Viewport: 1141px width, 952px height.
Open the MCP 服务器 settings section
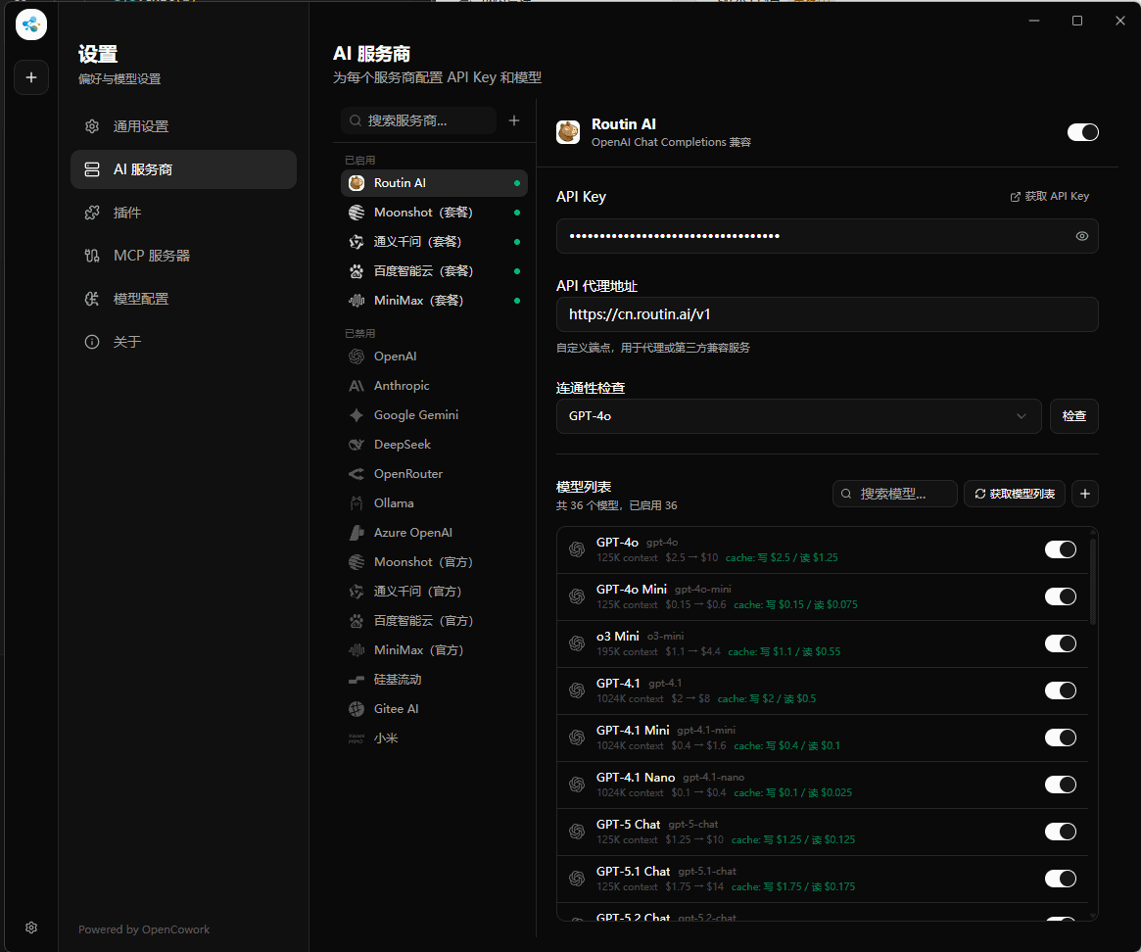152,256
